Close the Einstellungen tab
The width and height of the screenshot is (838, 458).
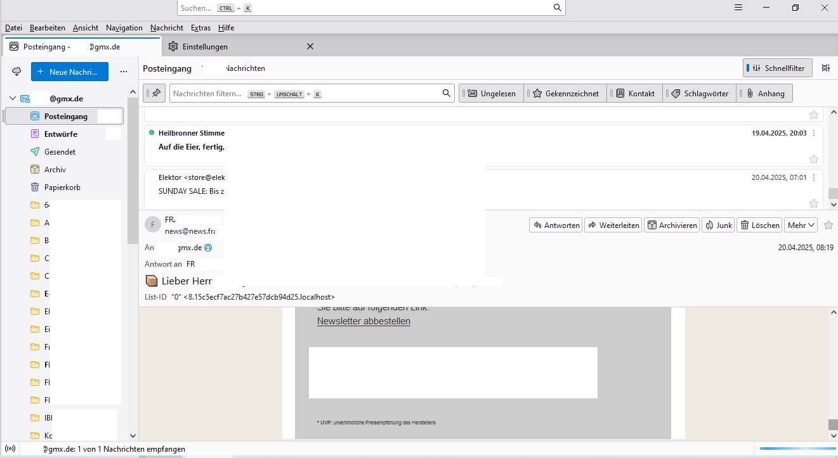(310, 46)
